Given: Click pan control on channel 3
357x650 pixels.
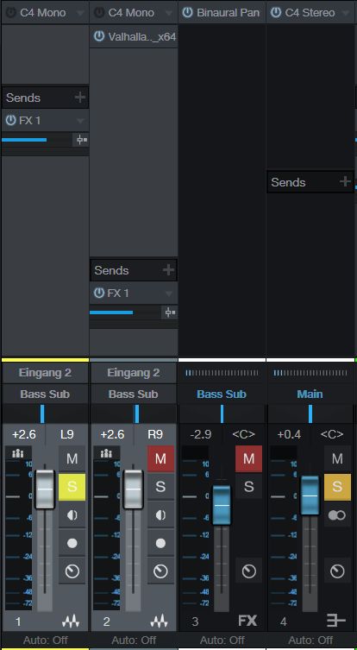Looking at the screenshot, I should pos(222,413).
